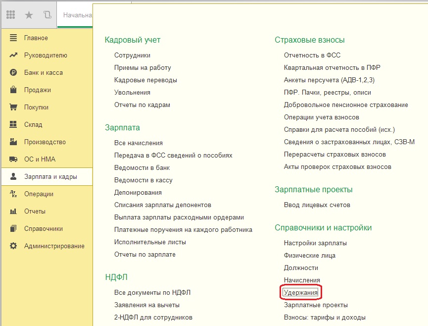Open Заявления на вычеты
This screenshot has height=326, width=428.
147,305
